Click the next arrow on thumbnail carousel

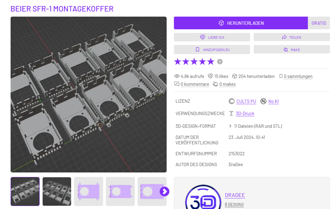click(164, 191)
